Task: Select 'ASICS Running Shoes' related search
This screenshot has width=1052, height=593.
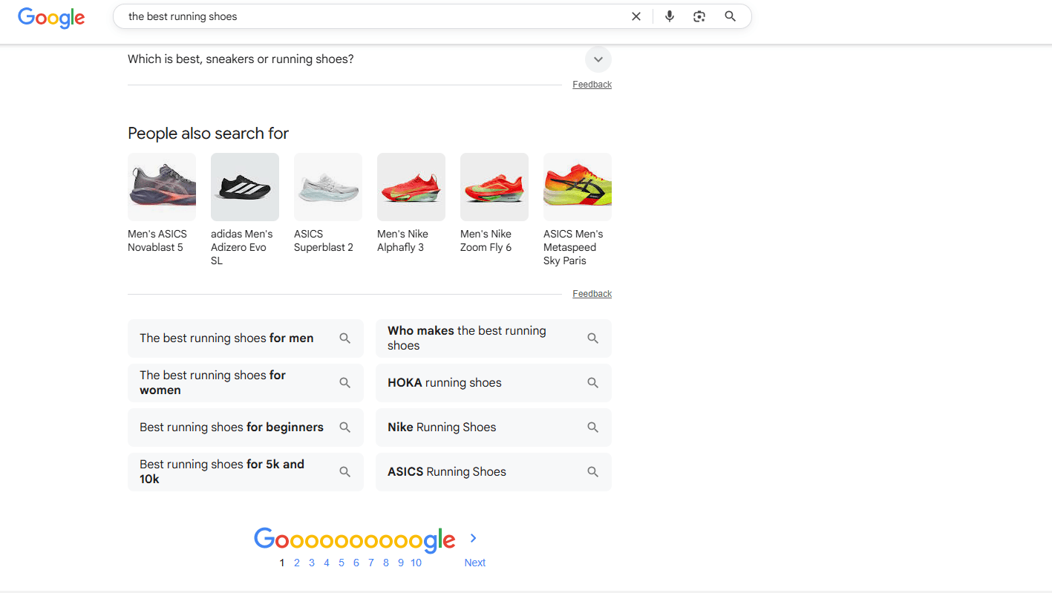Action: coord(494,472)
